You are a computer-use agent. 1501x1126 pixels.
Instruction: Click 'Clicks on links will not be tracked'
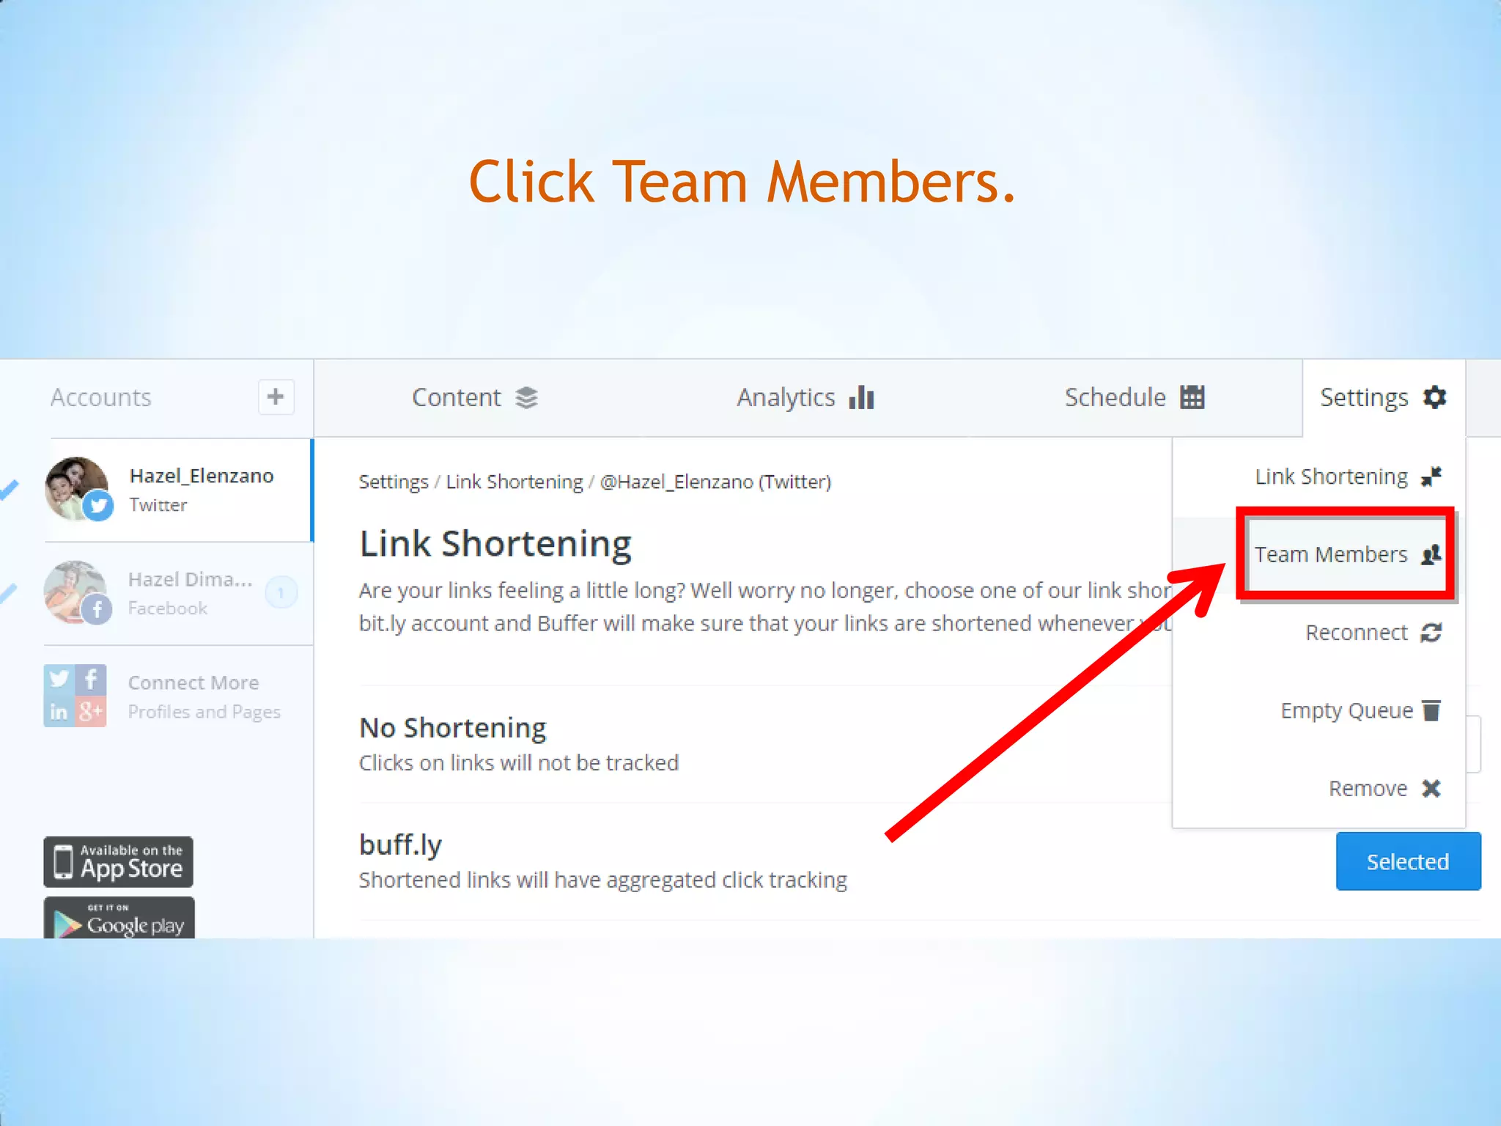click(519, 763)
